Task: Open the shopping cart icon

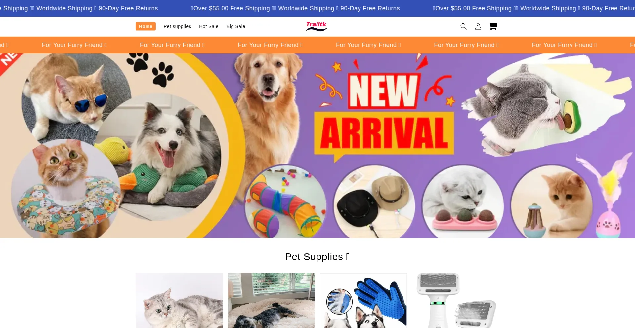Action: coord(493,26)
